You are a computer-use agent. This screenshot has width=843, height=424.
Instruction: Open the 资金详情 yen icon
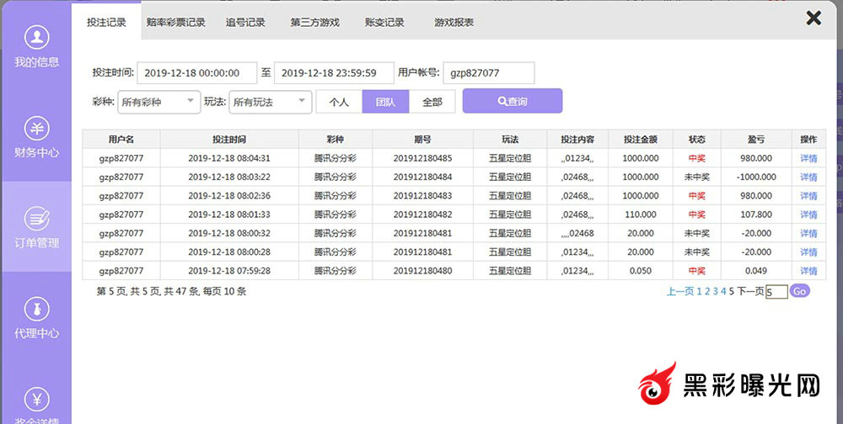pyautogui.click(x=36, y=398)
